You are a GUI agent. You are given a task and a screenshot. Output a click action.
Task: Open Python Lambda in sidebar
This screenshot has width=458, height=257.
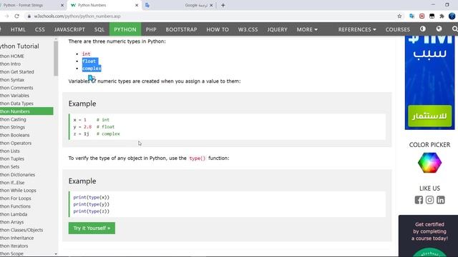(x=26, y=214)
